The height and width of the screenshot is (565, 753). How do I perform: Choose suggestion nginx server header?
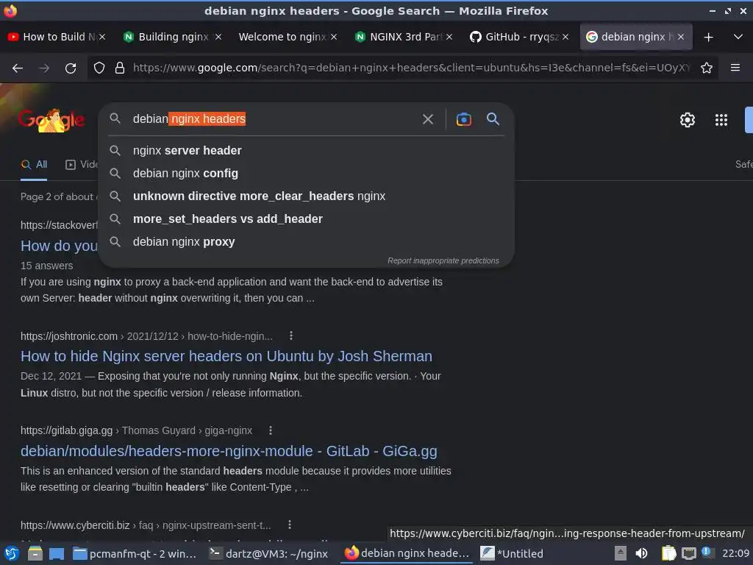[x=307, y=150]
